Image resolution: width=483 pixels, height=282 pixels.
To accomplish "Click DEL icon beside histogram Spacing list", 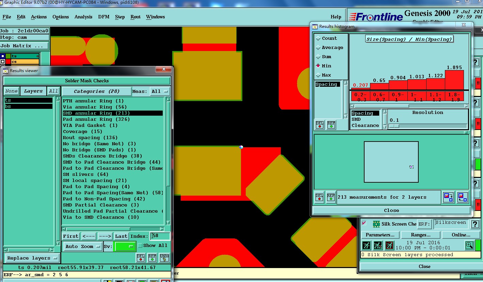I will pos(319,125).
